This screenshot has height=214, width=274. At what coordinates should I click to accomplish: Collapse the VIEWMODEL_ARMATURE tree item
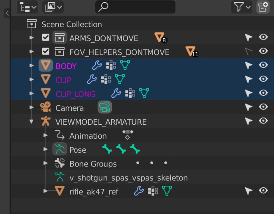click(x=32, y=122)
